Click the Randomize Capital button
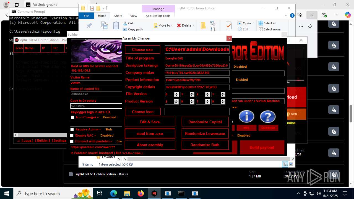The image size is (354, 199). (205, 122)
